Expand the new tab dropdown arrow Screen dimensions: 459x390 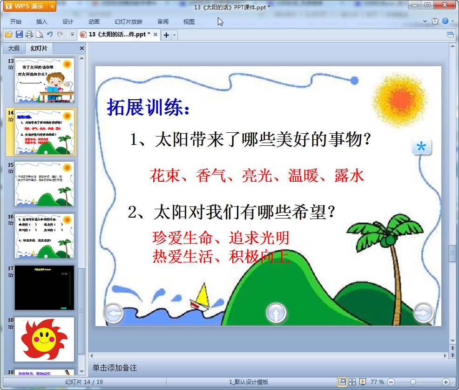[x=175, y=35]
